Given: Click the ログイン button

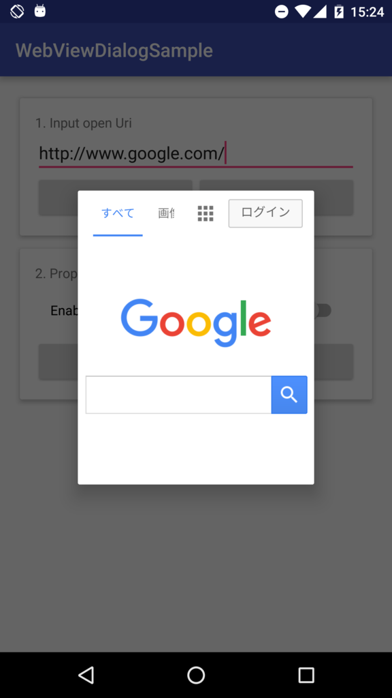Looking at the screenshot, I should coord(265,213).
